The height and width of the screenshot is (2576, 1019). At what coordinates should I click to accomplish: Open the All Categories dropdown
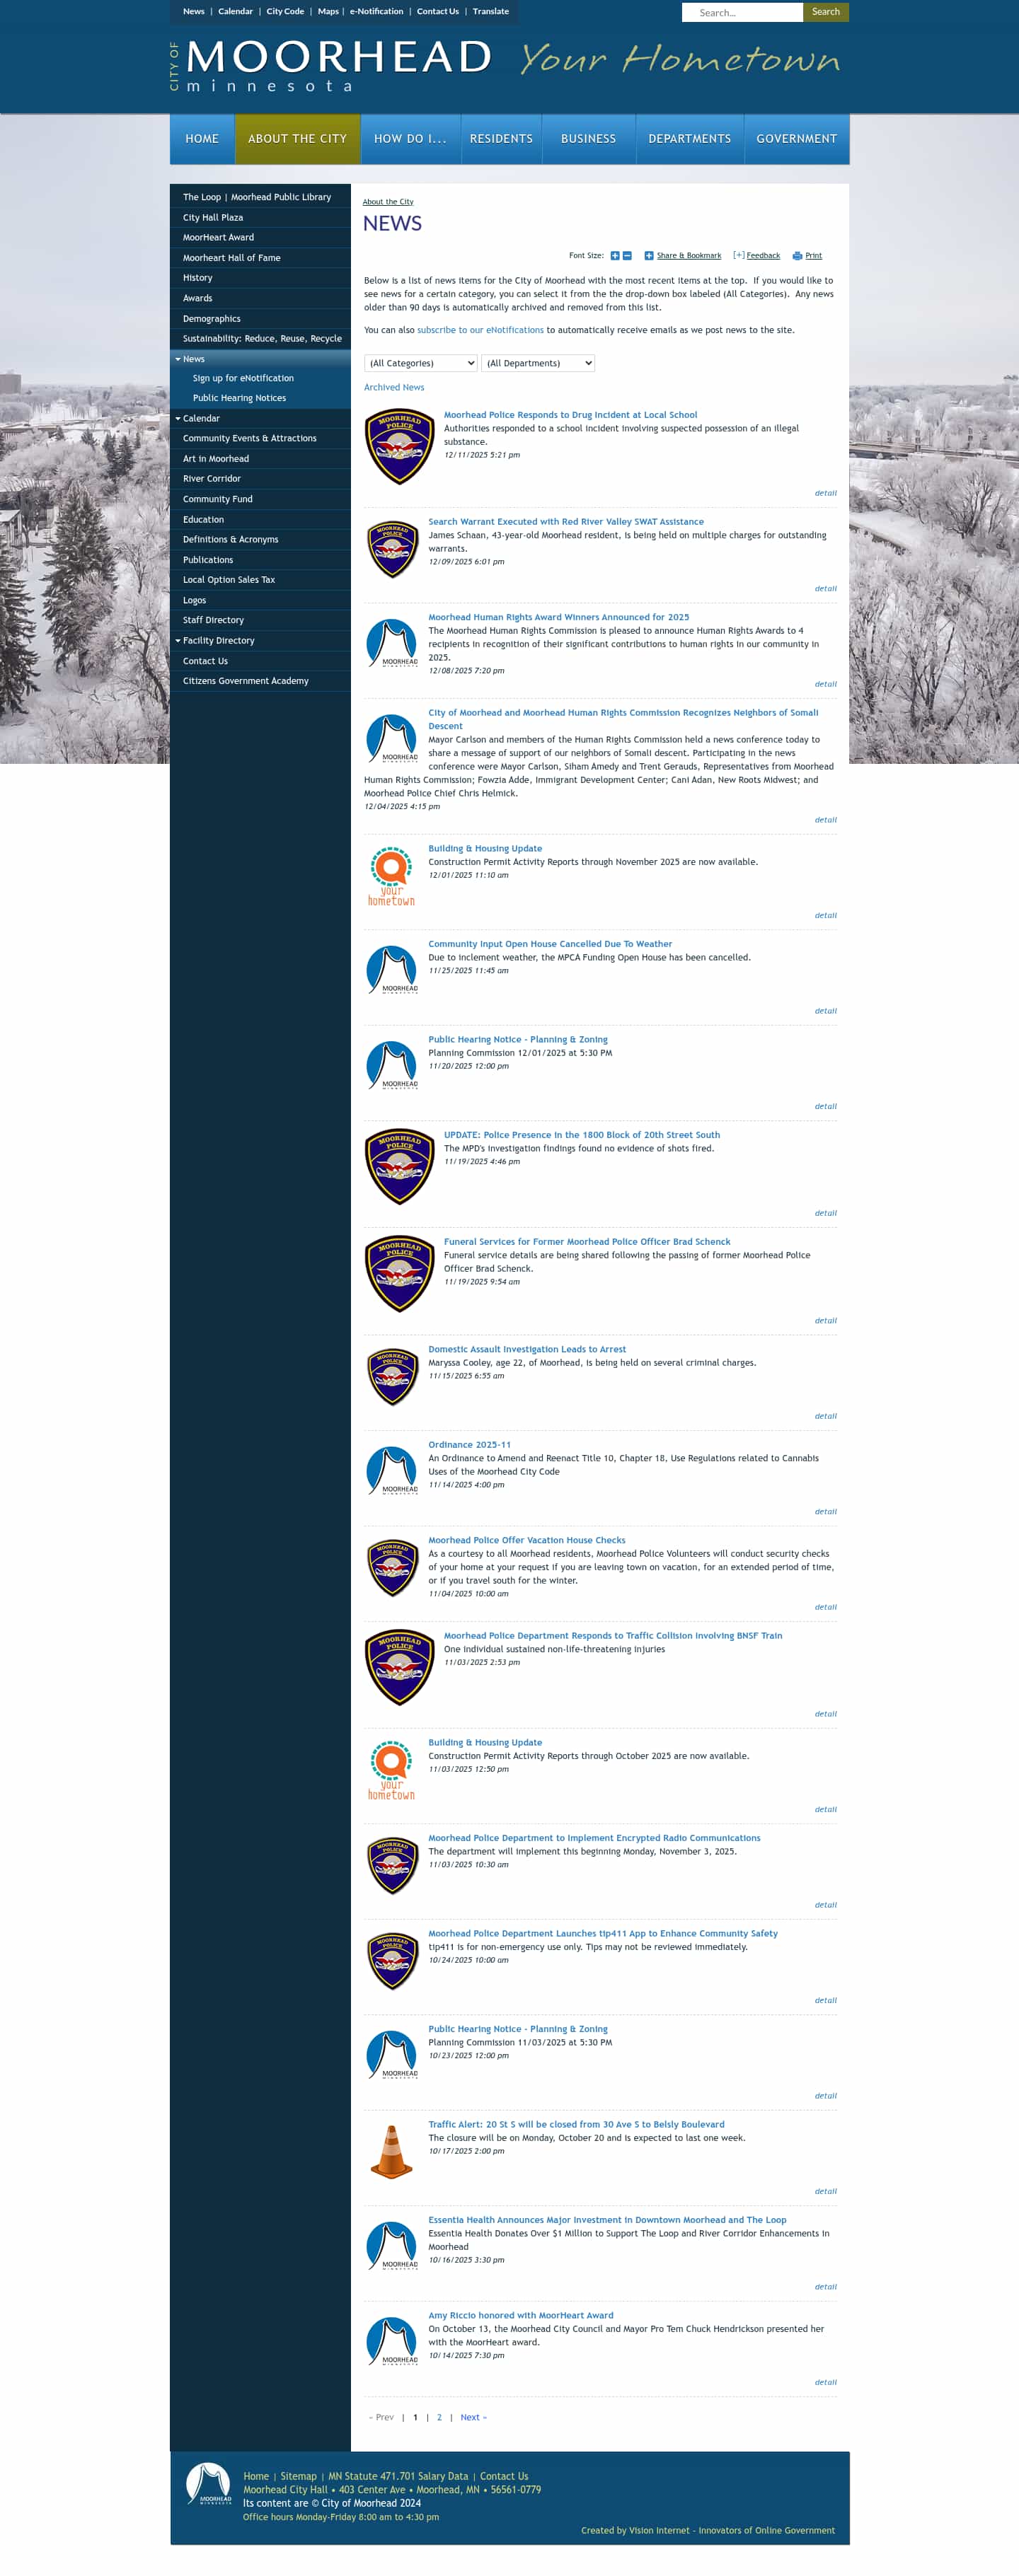click(x=421, y=363)
